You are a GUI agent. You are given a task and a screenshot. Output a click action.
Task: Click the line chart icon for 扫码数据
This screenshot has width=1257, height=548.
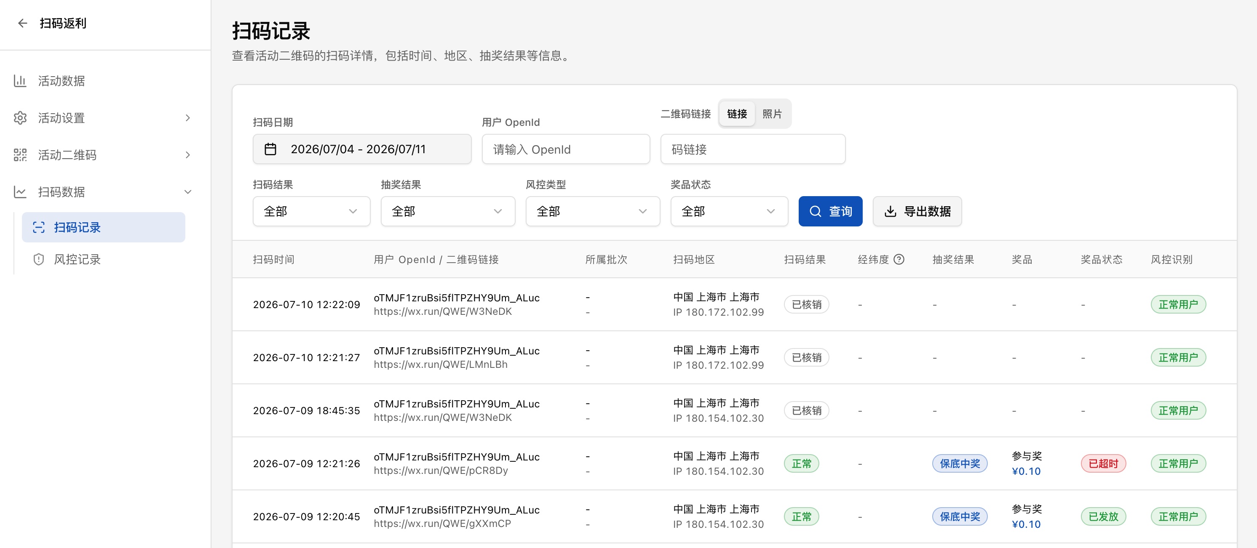(x=20, y=192)
